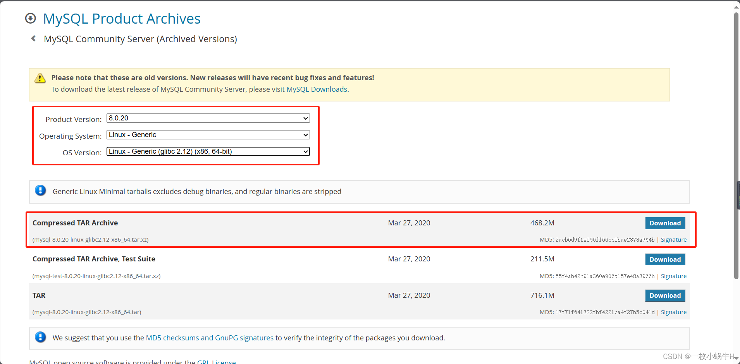
Task: Click the Product Version label
Action: click(x=74, y=120)
